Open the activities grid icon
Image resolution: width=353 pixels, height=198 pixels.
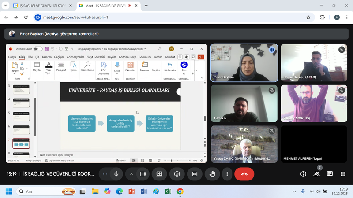343,174
